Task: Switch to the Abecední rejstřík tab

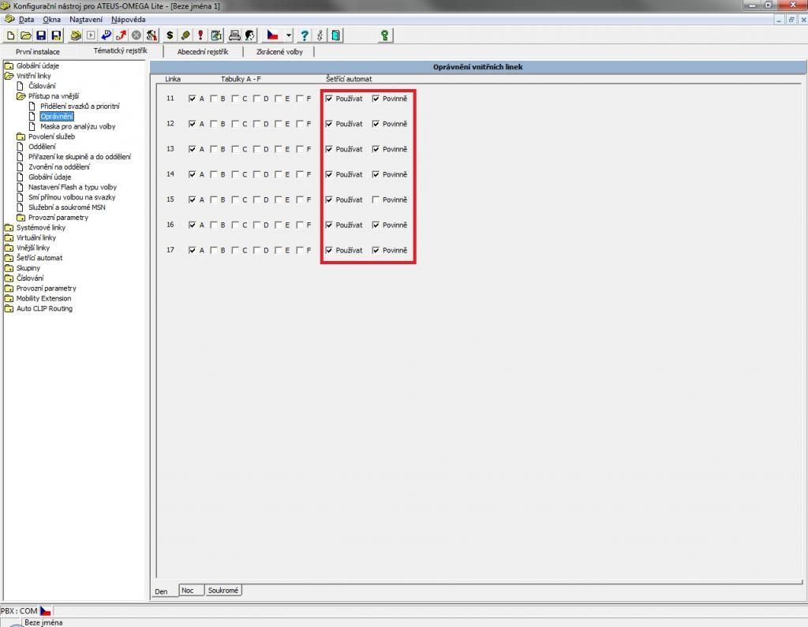Action: tap(202, 51)
